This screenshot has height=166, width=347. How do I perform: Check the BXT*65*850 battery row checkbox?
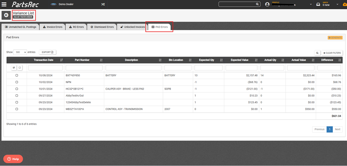(x=17, y=75)
